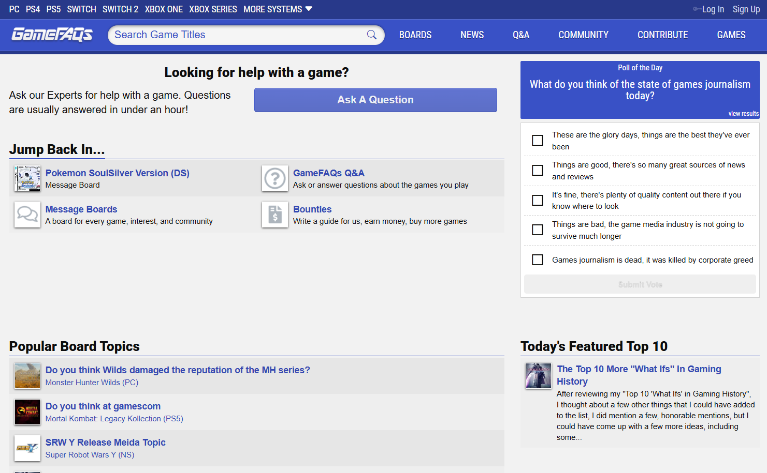767x473 pixels.
Task: Check 'It's fine, there's plenty' poll option
Action: click(538, 201)
